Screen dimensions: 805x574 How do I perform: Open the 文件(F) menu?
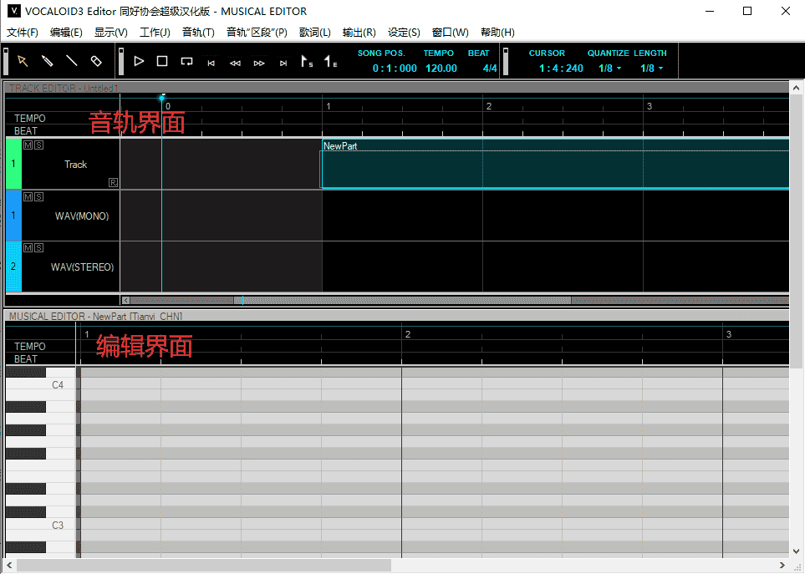23,33
